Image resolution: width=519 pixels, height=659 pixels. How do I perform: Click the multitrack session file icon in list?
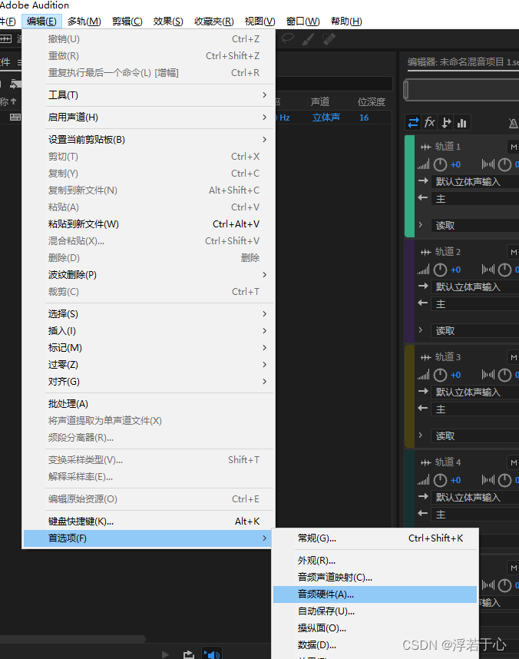click(15, 118)
